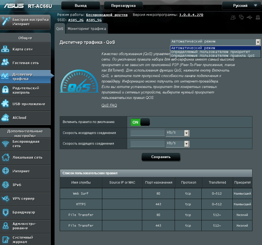Open Гостевая сеть menu item
The height and width of the screenshot is (245, 262).
click(25, 63)
